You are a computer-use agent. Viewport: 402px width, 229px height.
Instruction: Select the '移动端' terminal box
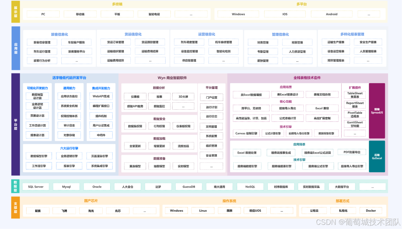[80, 14]
